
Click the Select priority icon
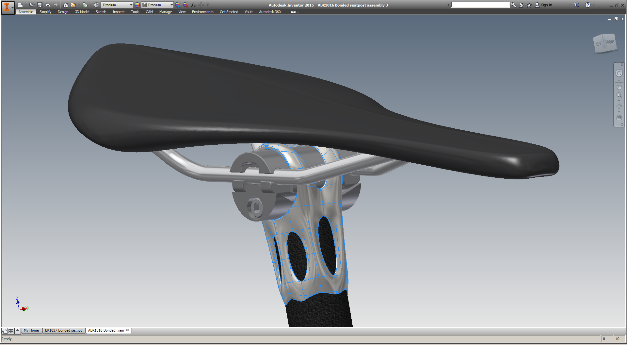coord(85,5)
